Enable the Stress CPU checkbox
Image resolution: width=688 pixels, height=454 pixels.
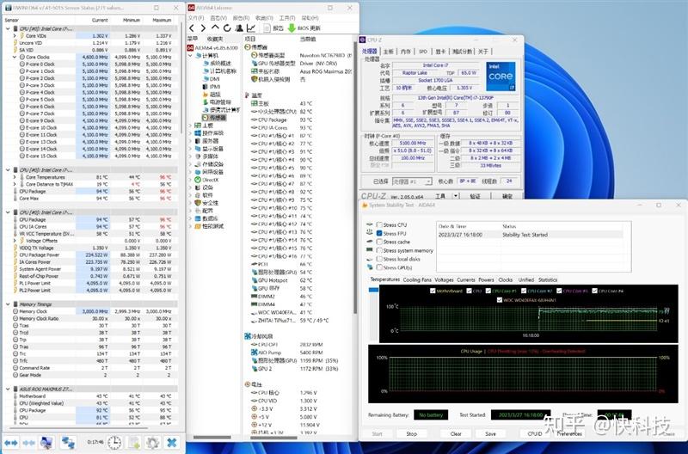coord(379,224)
